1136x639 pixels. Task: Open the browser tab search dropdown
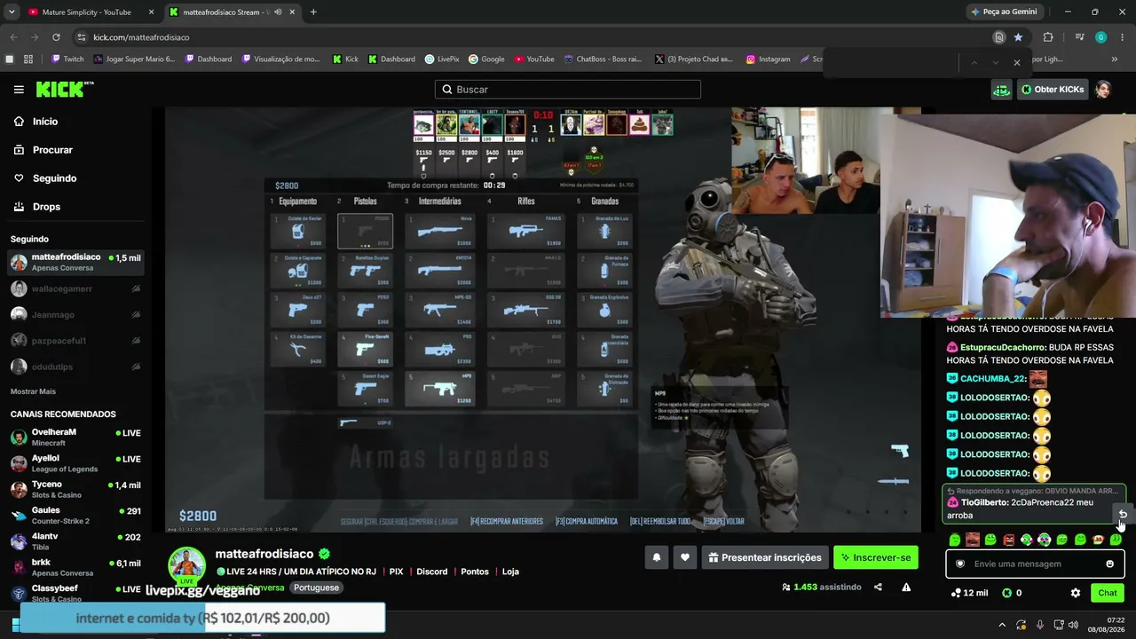(x=12, y=12)
